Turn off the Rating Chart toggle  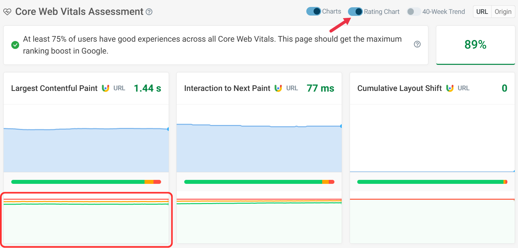coord(355,12)
